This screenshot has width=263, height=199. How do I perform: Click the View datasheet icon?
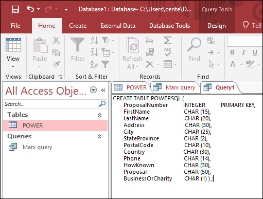13,45
